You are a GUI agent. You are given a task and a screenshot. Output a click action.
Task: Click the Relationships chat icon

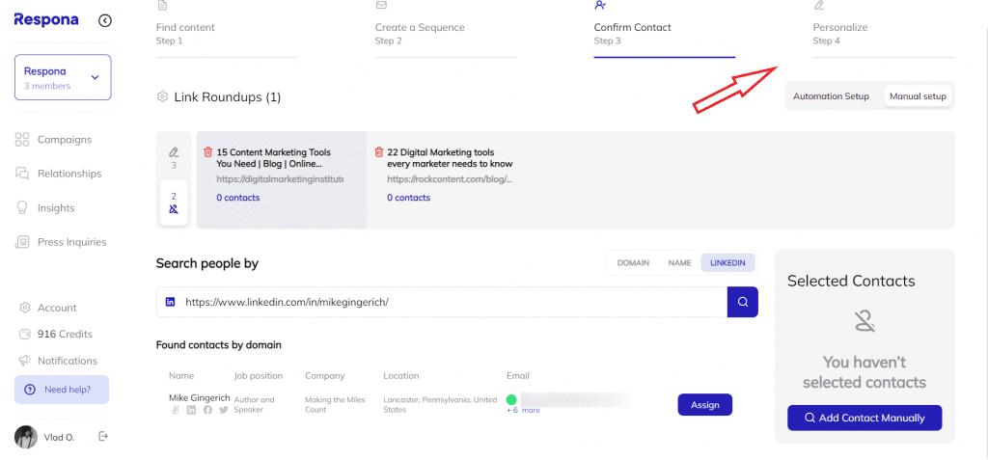[22, 174]
